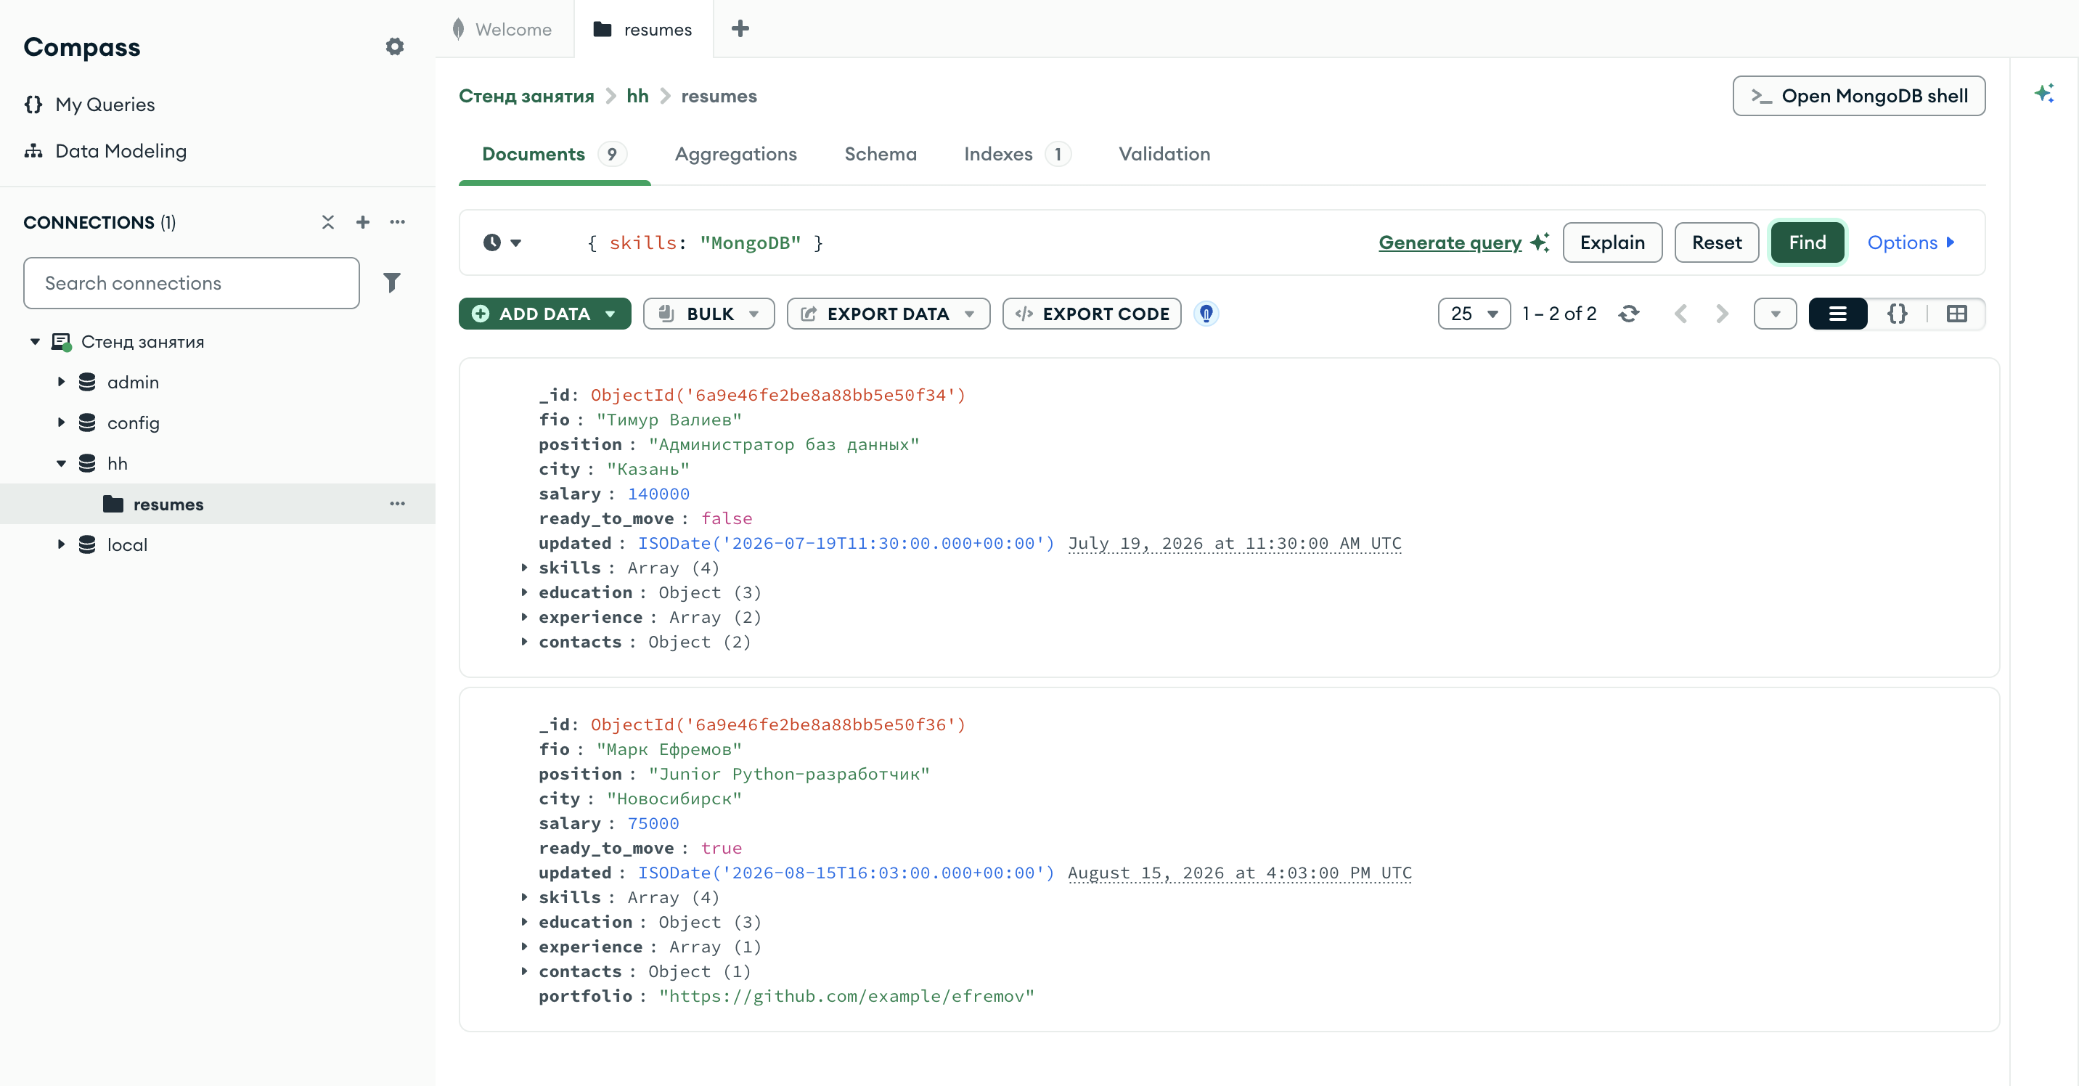Viewport: 2079px width, 1086px height.
Task: Click the Find button
Action: [1806, 243]
